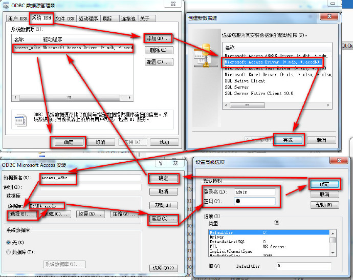This screenshot has height=280, width=353.
Task: Switch to the 系统 DSN tab
Action: [41, 18]
